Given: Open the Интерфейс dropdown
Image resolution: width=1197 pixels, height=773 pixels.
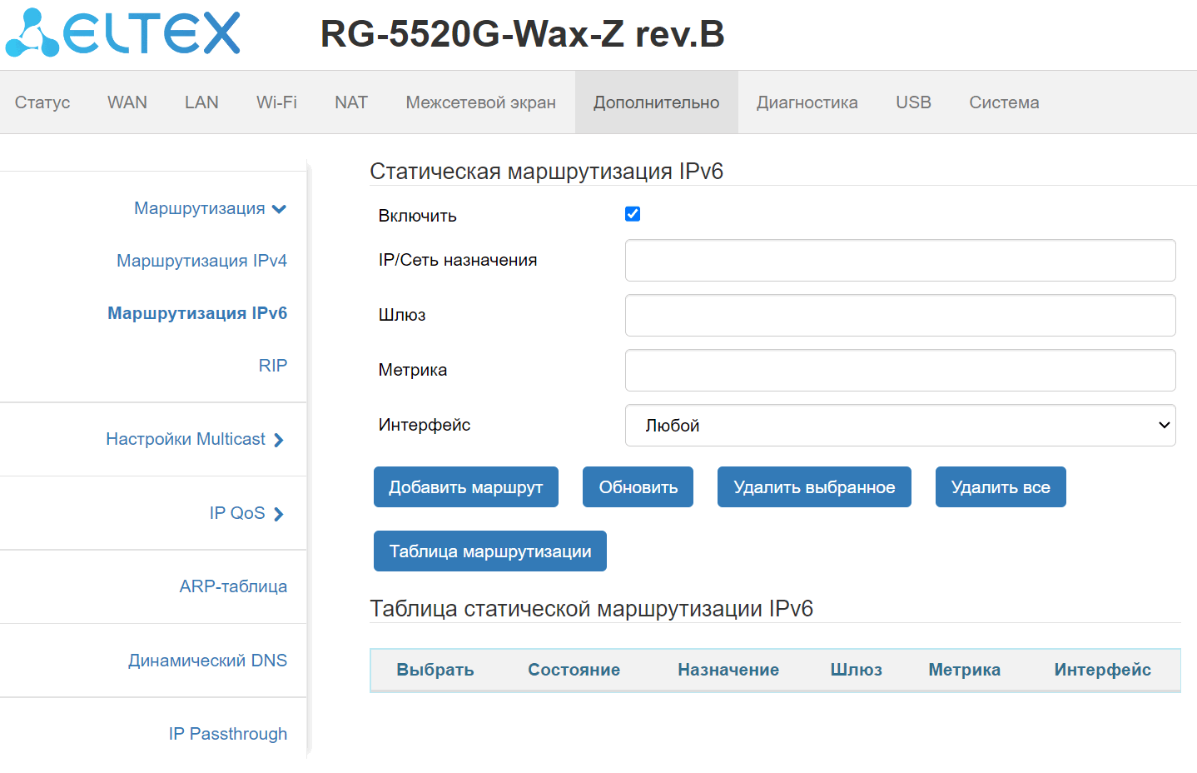Looking at the screenshot, I should tap(900, 426).
